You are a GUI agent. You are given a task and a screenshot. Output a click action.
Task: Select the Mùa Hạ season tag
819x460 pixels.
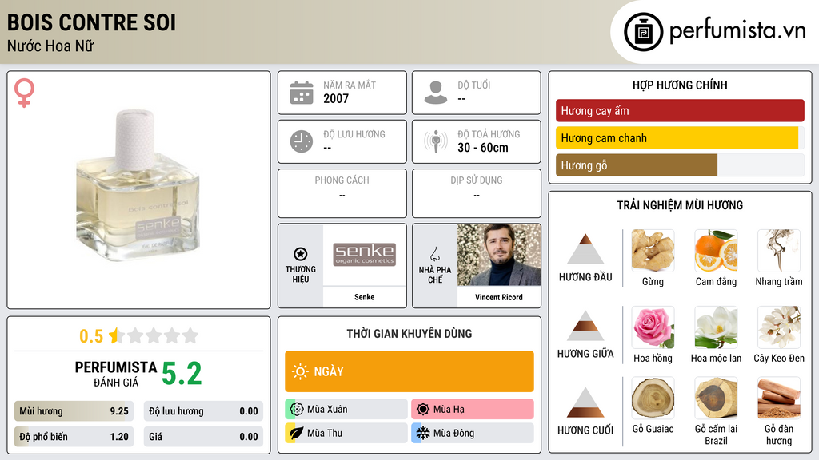tap(472, 410)
